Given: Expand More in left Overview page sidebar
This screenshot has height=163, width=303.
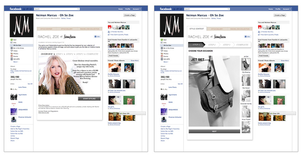Looking at the screenshot, I should coord(16,62).
